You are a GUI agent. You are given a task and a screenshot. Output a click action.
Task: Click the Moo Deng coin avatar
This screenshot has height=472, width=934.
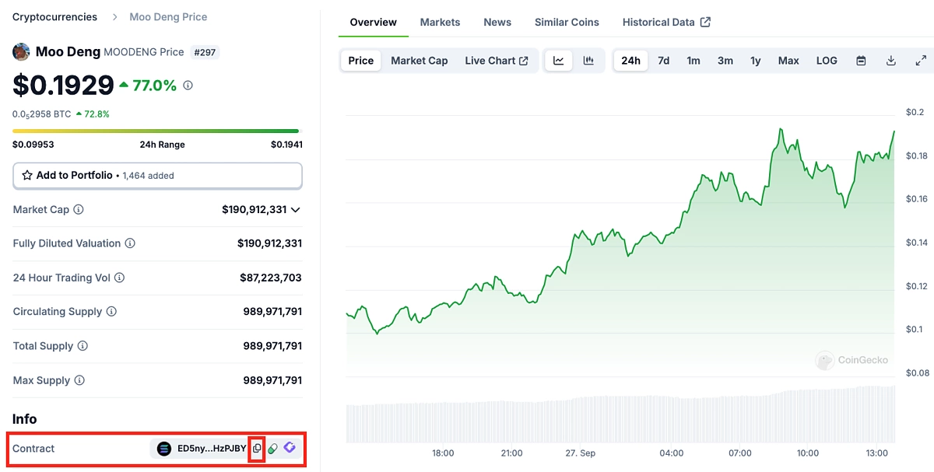[x=21, y=52]
